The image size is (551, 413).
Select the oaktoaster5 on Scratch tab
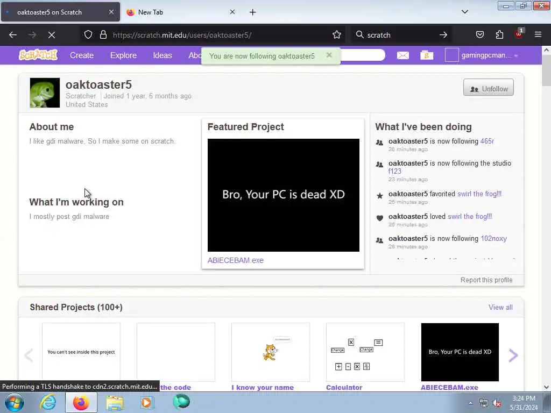coord(60,12)
